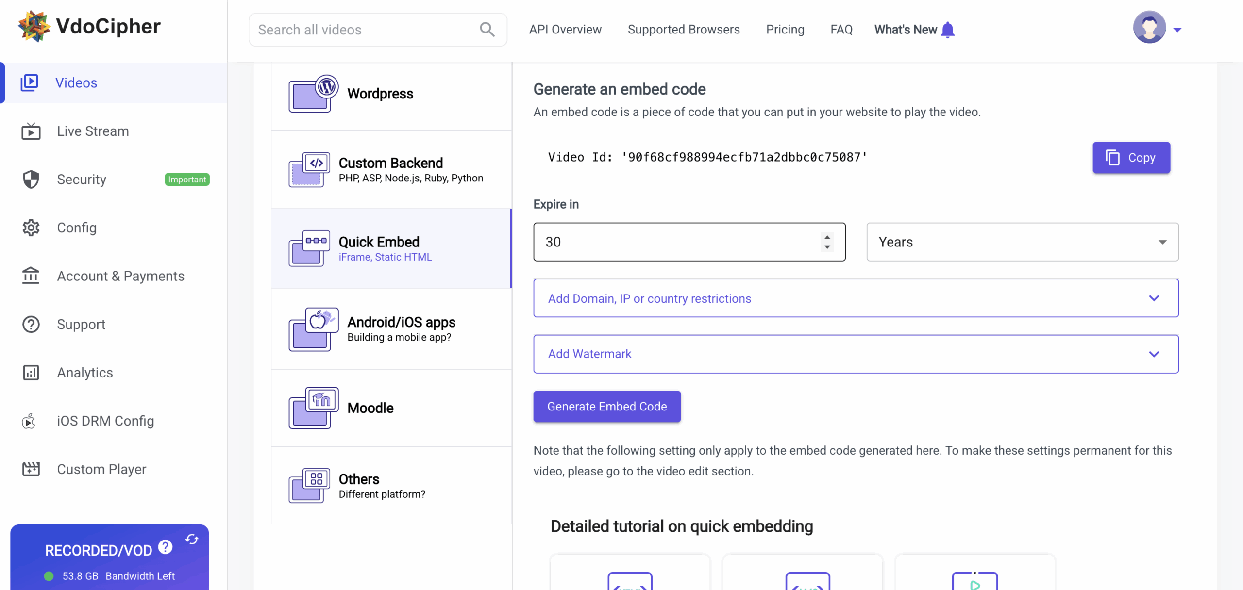Click the Android/iOS apps icon
This screenshot has height=590, width=1243.
click(313, 329)
